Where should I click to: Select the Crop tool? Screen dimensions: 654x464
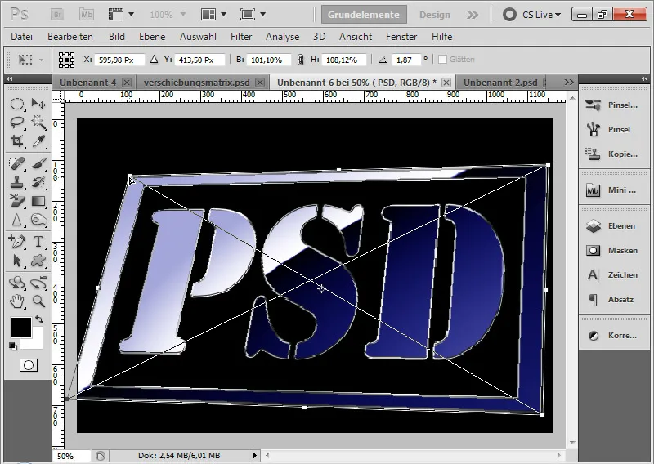pyautogui.click(x=16, y=141)
